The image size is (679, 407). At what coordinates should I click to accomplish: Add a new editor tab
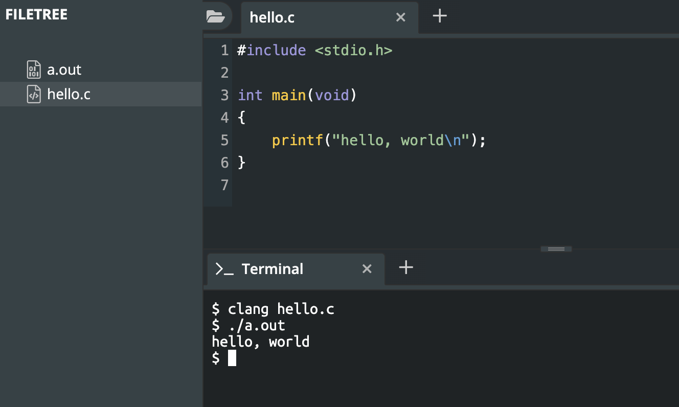[x=440, y=16]
